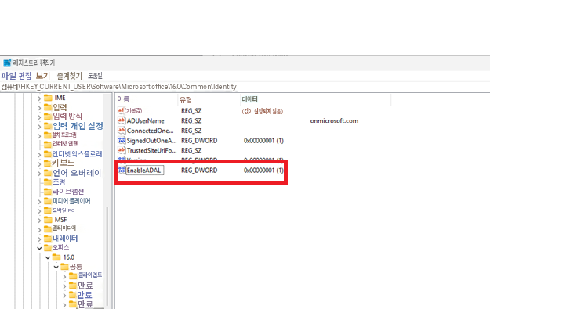Click the folder icon of 라이브캡션 key
Image resolution: width=588 pixels, height=309 pixels.
pos(48,192)
